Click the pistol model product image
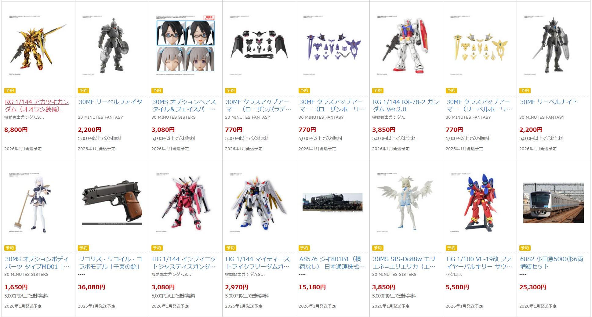The image size is (592, 317). pyautogui.click(x=112, y=203)
